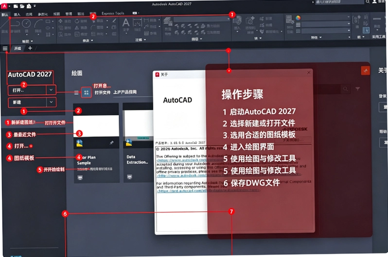388x257 pixels.
Task: Select the 开始 (Start) file tab
Action: coord(18,49)
